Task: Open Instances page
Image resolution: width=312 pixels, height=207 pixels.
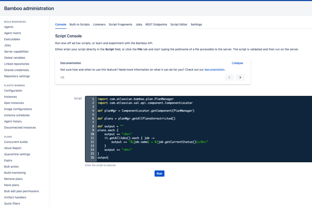Action: pyautogui.click(x=11, y=97)
